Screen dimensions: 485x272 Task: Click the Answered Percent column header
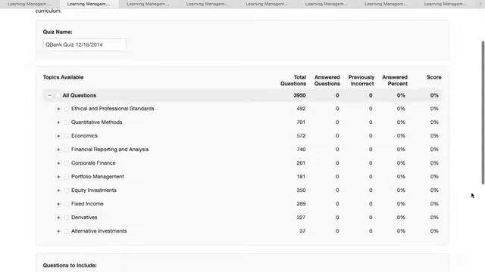[395, 81]
